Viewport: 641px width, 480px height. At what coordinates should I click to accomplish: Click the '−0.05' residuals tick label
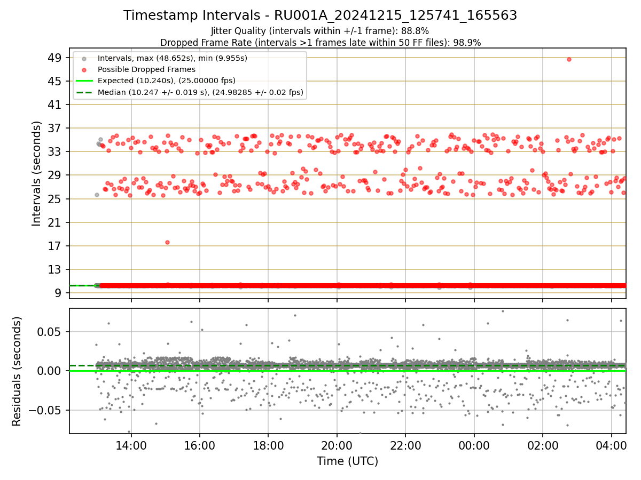(x=46, y=410)
